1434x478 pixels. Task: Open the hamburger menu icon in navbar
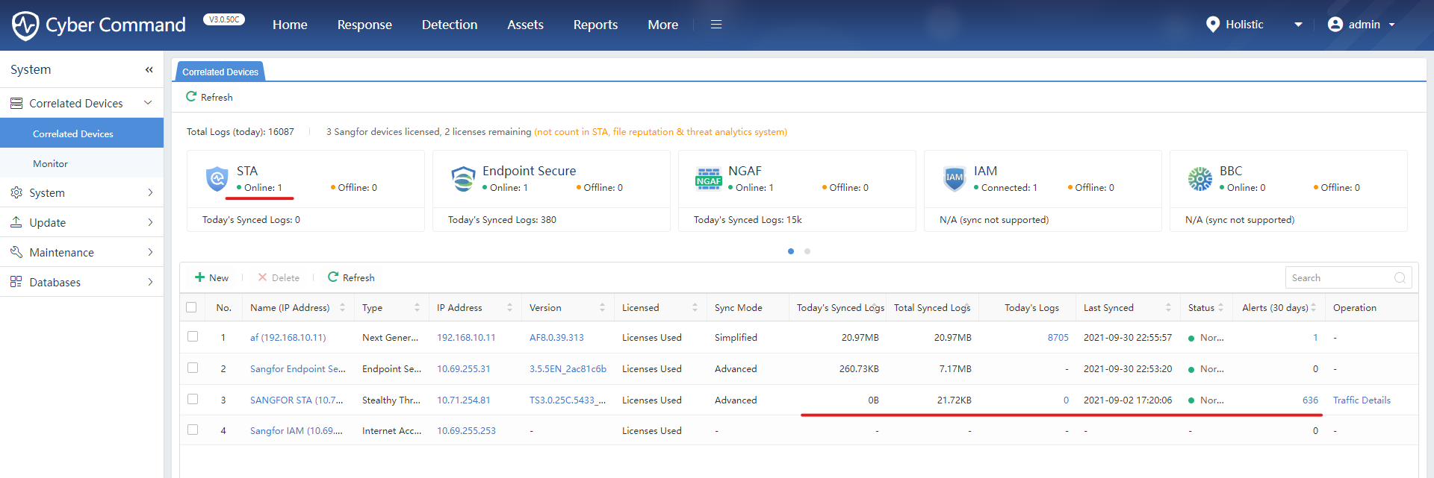[716, 25]
